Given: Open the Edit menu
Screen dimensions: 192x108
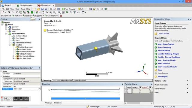Looking at the screenshot, I should (x=7, y=9).
